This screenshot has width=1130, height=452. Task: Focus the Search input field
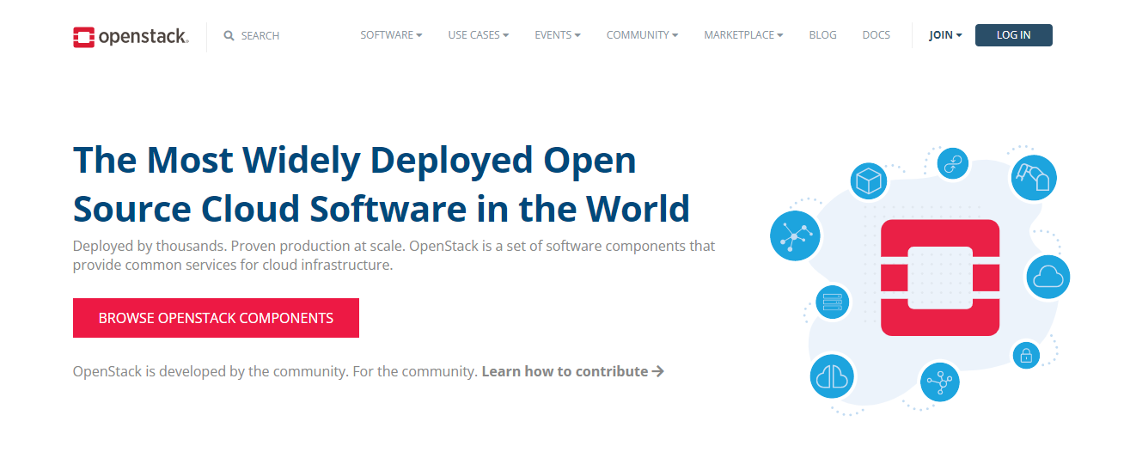pyautogui.click(x=260, y=36)
